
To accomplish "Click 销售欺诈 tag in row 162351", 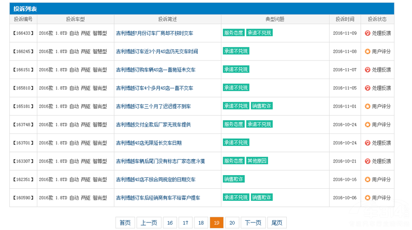I will coord(234,179).
